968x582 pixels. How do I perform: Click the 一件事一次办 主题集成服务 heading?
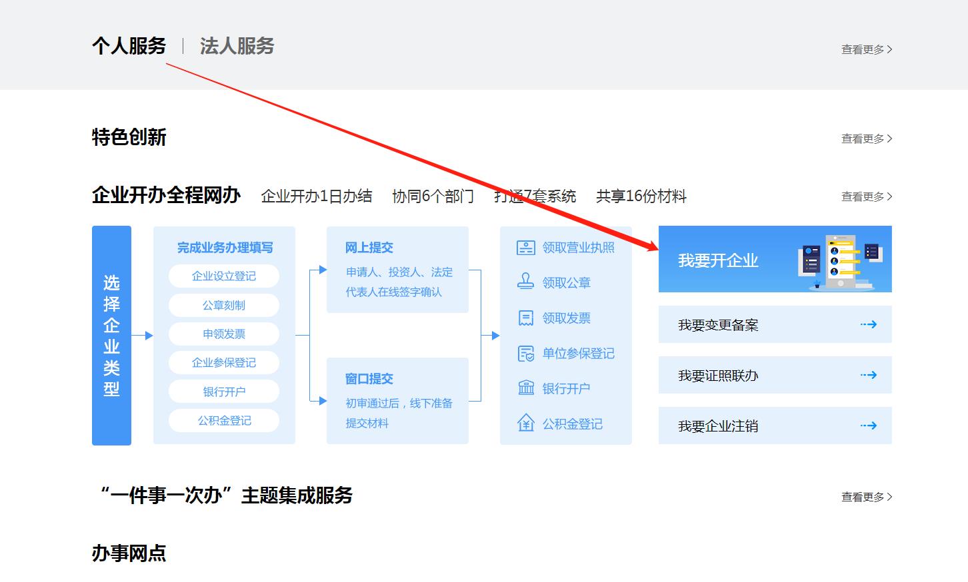pos(225,495)
